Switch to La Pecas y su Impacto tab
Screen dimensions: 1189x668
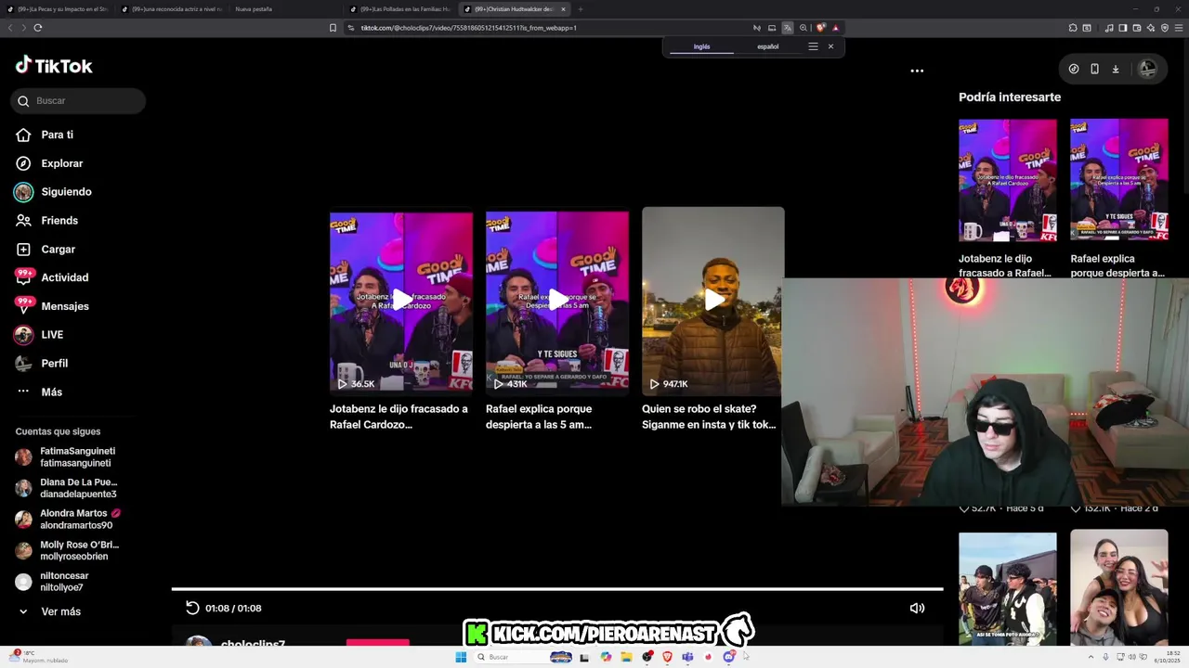(59, 9)
